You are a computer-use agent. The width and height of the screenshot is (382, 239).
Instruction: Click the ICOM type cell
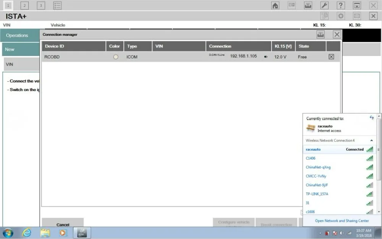pos(132,57)
